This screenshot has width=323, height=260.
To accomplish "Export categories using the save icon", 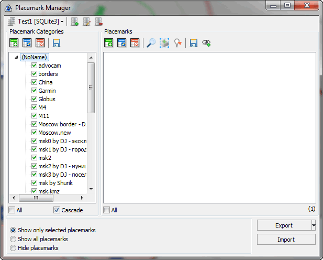I will 57,44.
